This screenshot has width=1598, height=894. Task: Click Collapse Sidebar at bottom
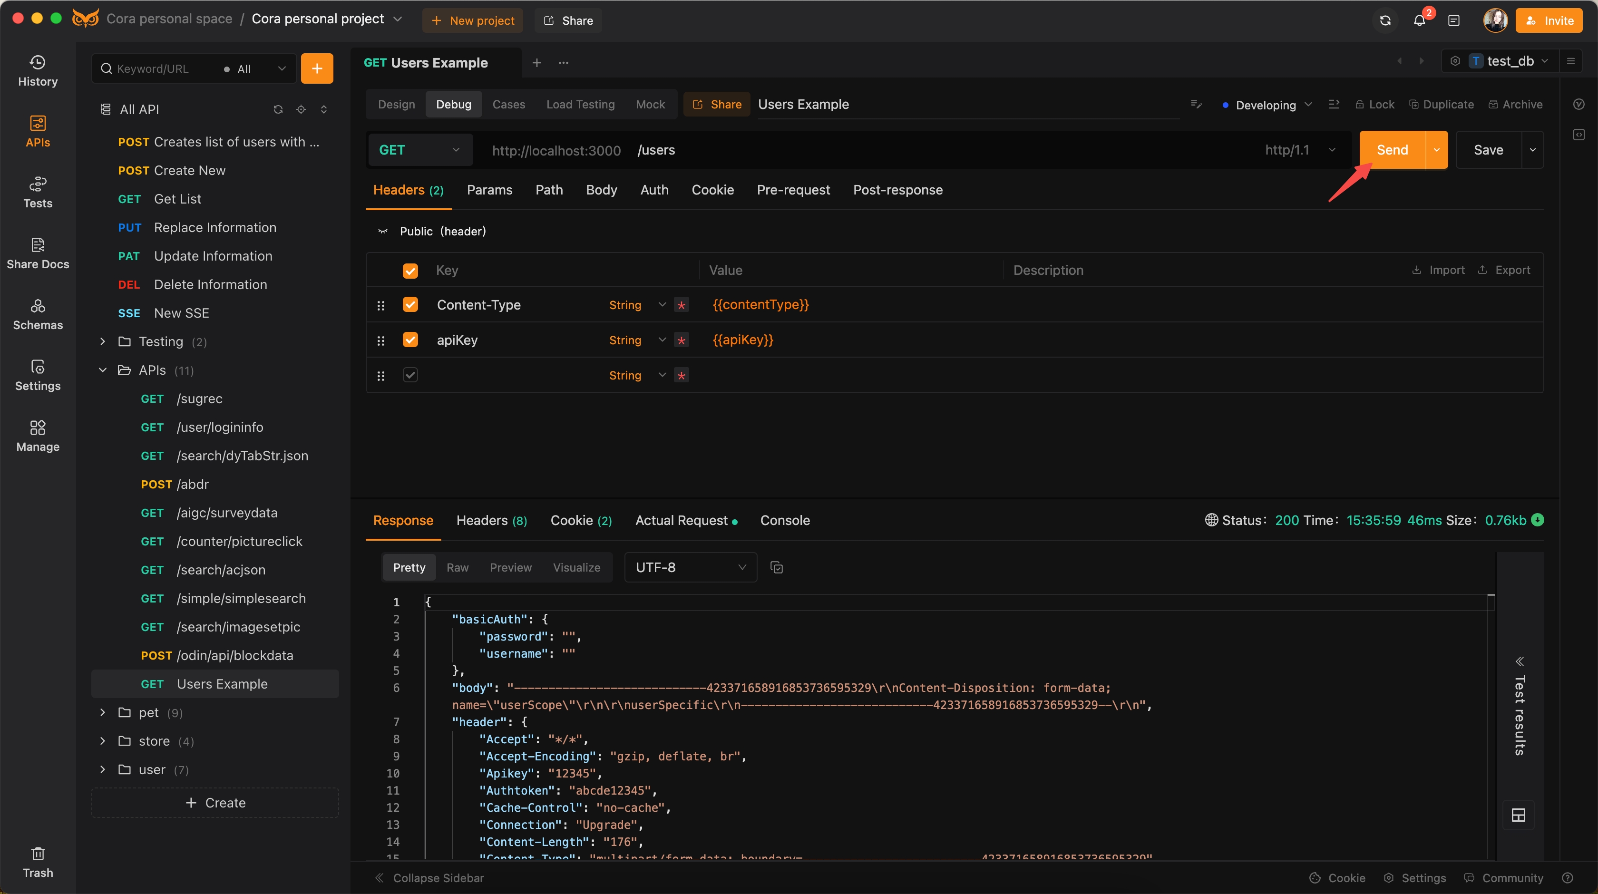[429, 878]
